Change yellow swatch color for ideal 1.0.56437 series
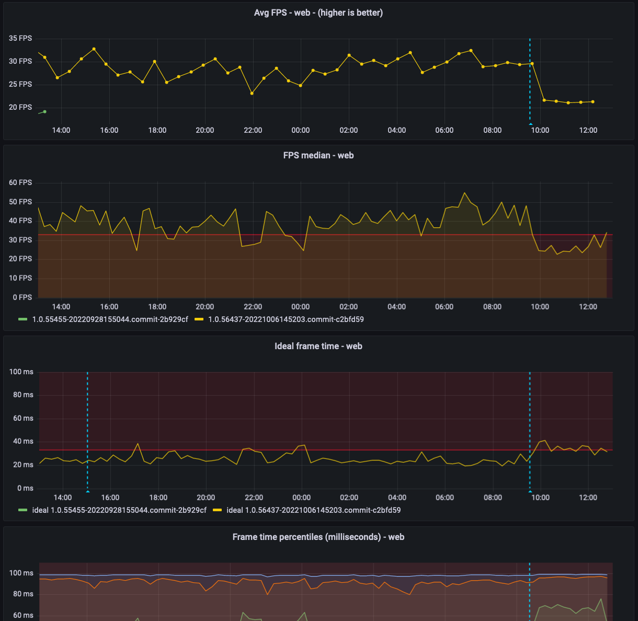Screen dimensions: 638x621 coord(218,510)
